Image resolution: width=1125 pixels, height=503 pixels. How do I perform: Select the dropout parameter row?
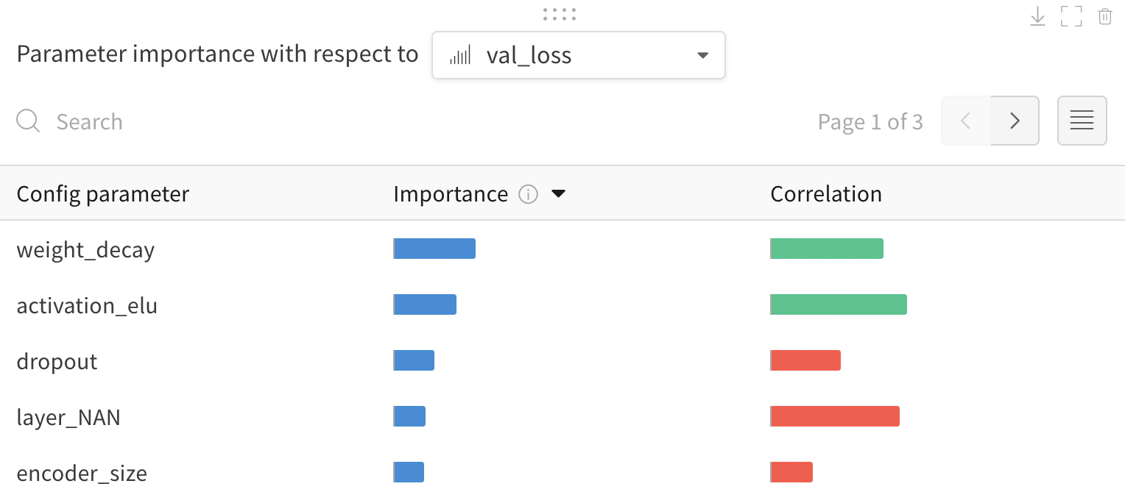(x=57, y=361)
